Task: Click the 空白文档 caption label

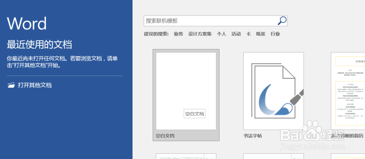Action: point(165,136)
